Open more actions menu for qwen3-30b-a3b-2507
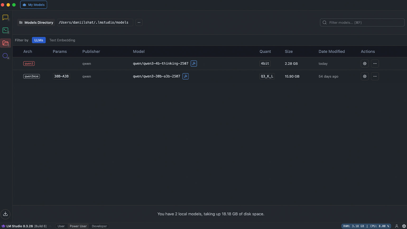The width and height of the screenshot is (407, 229). click(x=375, y=76)
